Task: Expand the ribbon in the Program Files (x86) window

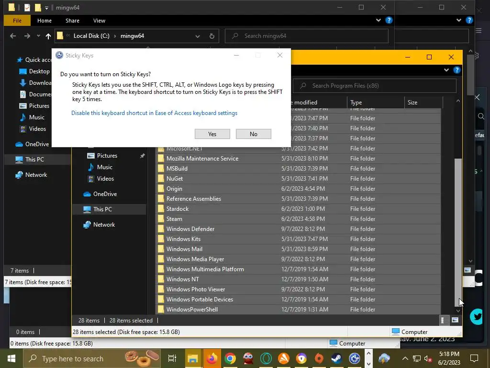Action: 446,70
